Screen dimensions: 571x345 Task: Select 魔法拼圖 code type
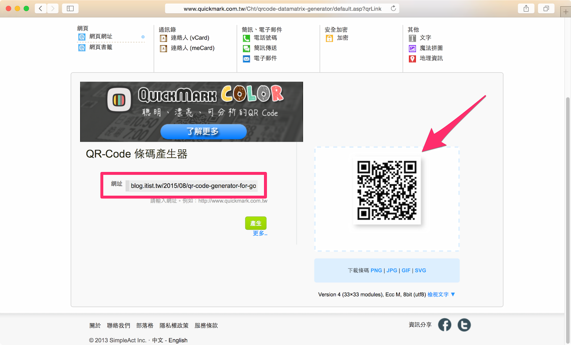pyautogui.click(x=431, y=48)
